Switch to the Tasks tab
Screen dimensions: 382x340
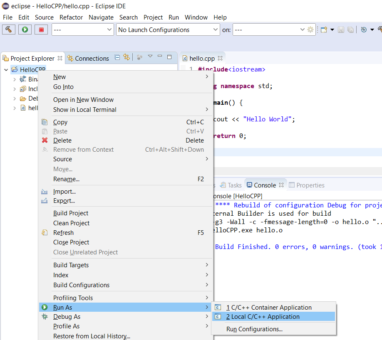(x=231, y=185)
